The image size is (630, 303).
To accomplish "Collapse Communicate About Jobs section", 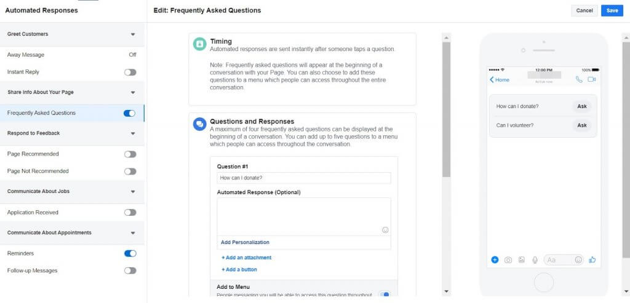I will tap(133, 192).
